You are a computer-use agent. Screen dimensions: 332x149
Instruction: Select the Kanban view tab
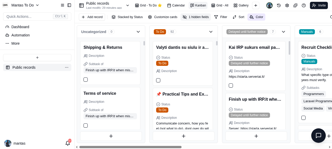point(198,5)
